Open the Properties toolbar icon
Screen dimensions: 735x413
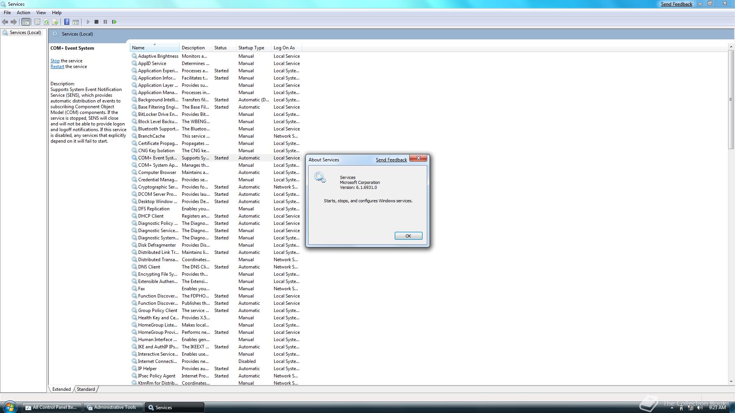[x=37, y=22]
